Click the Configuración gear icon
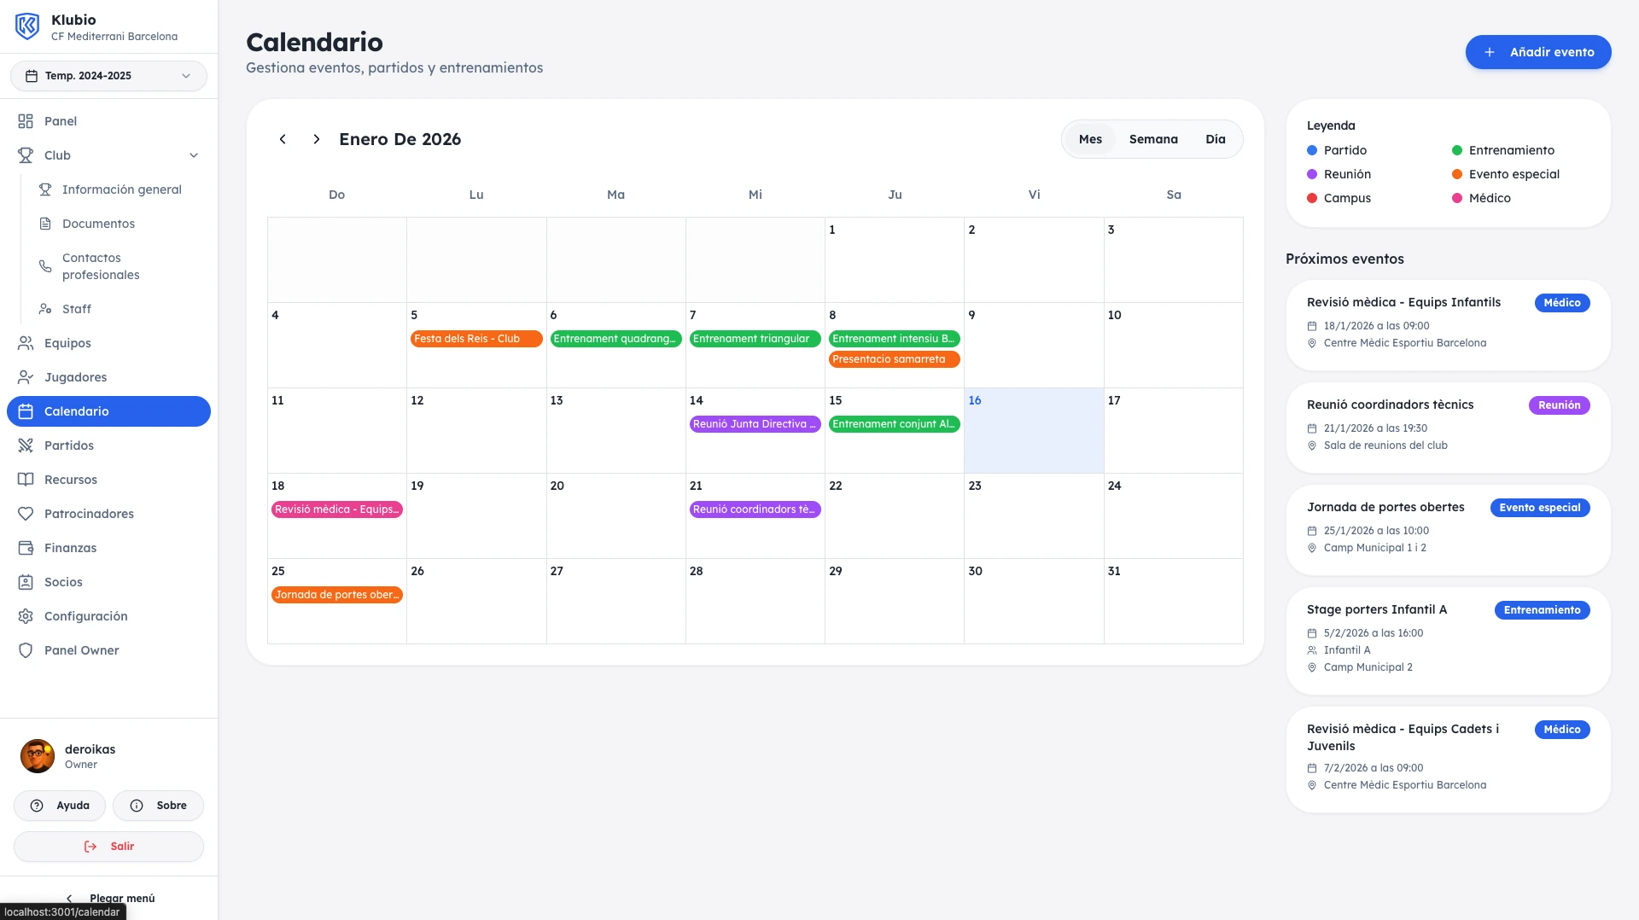Image resolution: width=1639 pixels, height=920 pixels. [26, 616]
